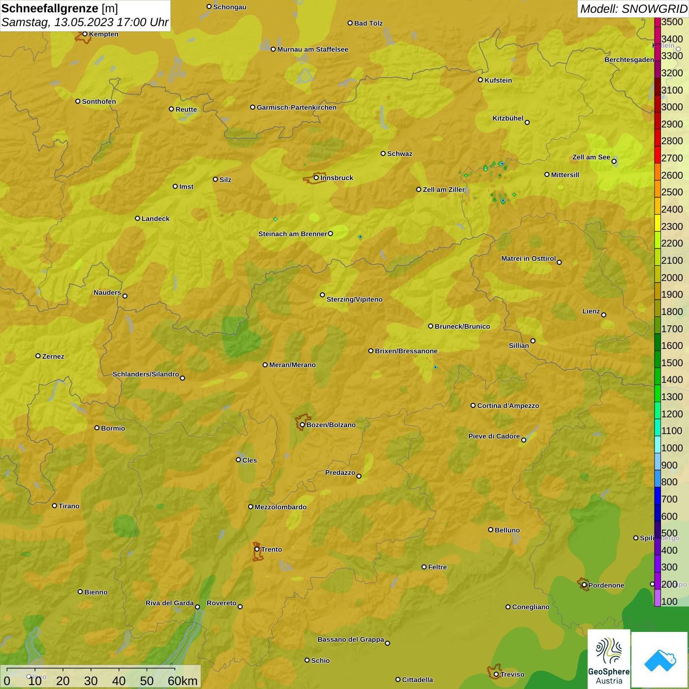Click the GeoSphere Austria logo
The image size is (689, 689).
609,659
